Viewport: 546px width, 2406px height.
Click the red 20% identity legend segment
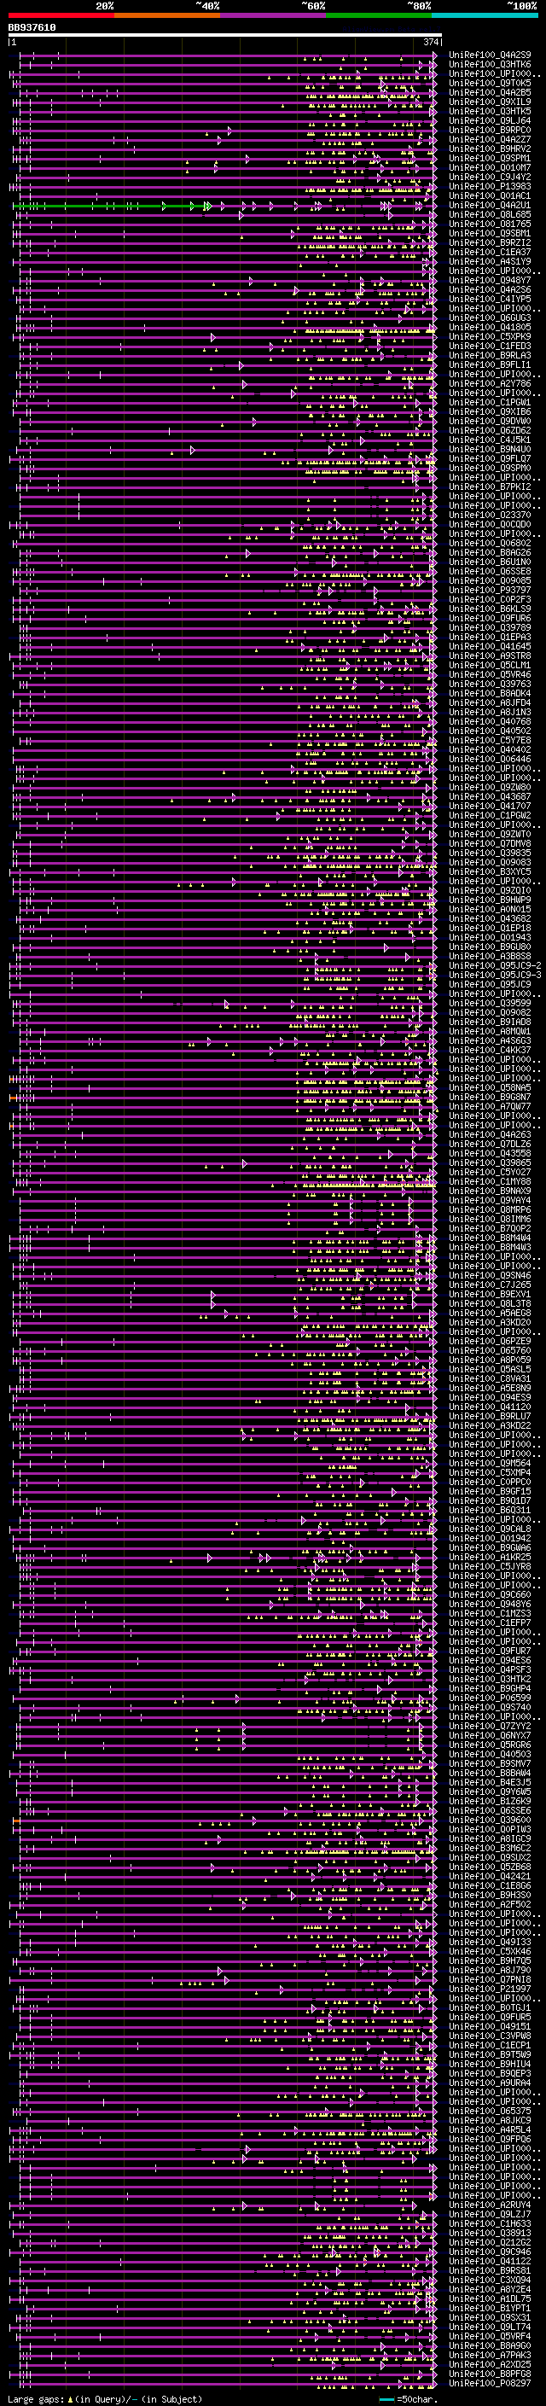click(61, 15)
